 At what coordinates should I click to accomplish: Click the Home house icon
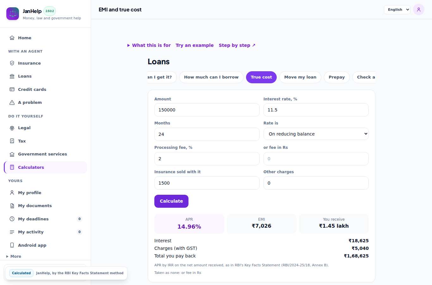(x=12, y=38)
